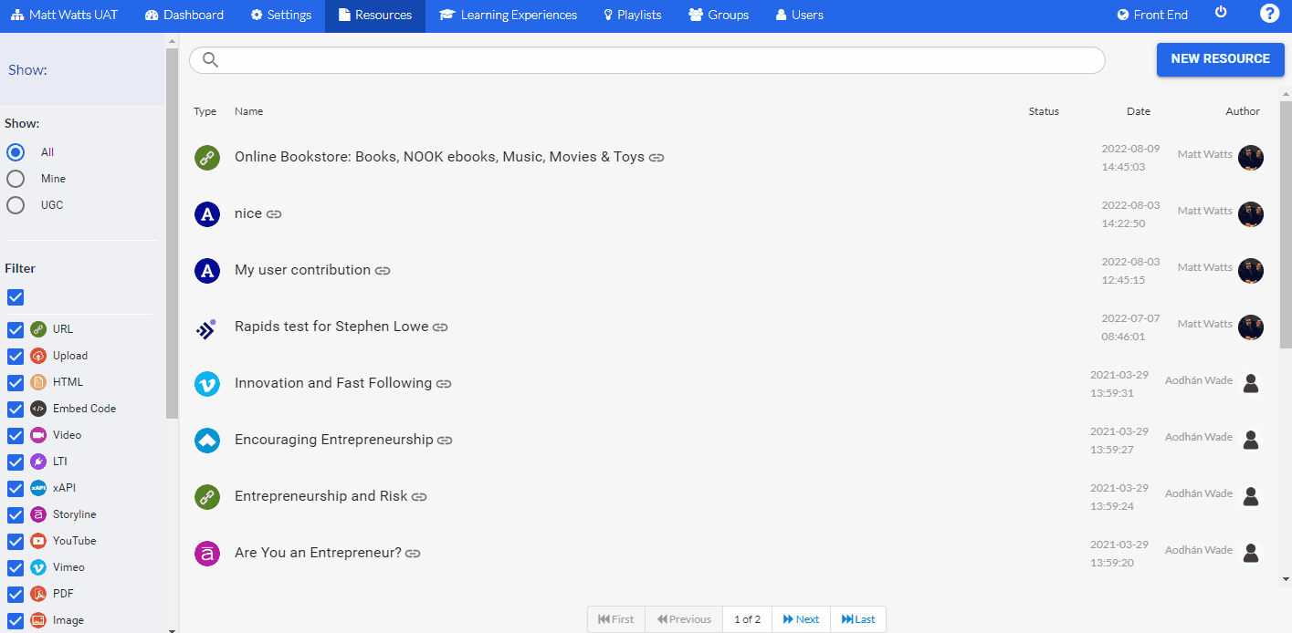Select the Mine radio button

point(16,179)
